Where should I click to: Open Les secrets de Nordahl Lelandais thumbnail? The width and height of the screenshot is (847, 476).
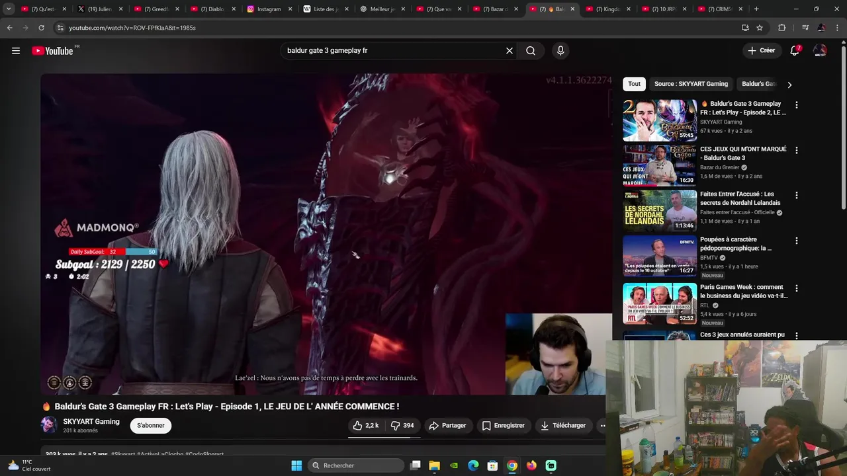pyautogui.click(x=660, y=211)
